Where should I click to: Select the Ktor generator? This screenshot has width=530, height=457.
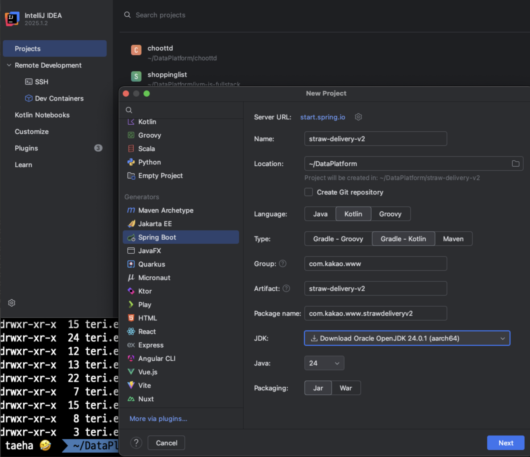[x=145, y=291]
